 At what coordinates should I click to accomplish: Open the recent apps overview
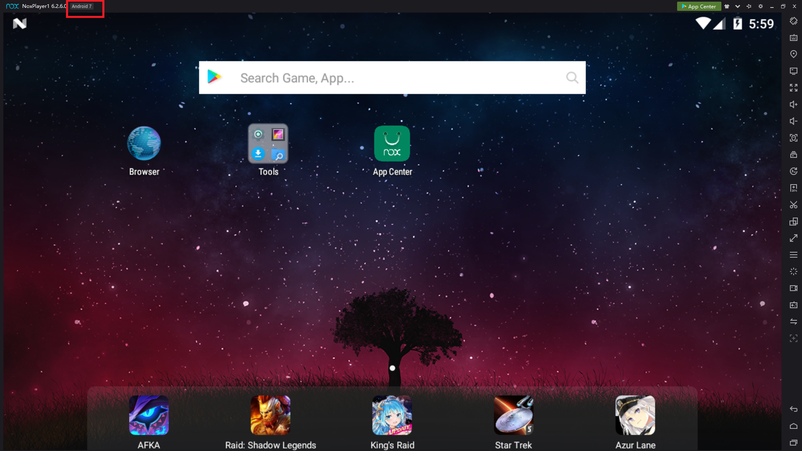tap(794, 443)
